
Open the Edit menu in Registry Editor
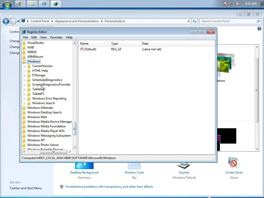coord(34,37)
